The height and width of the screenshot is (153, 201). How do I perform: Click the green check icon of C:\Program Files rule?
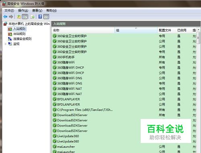(x=55, y=110)
